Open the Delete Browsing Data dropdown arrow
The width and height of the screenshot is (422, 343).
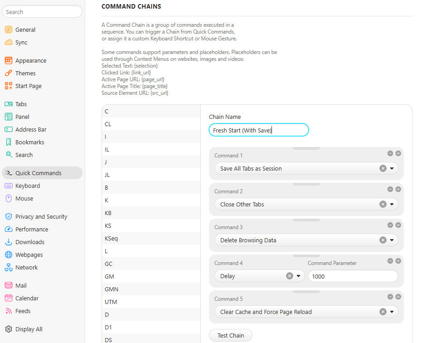coord(392,240)
